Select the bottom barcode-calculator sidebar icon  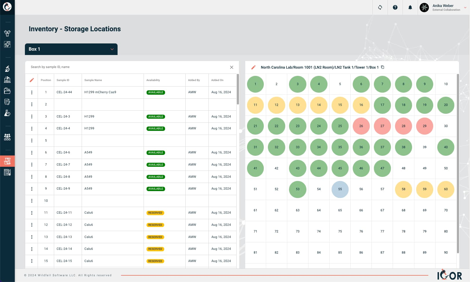click(7, 172)
